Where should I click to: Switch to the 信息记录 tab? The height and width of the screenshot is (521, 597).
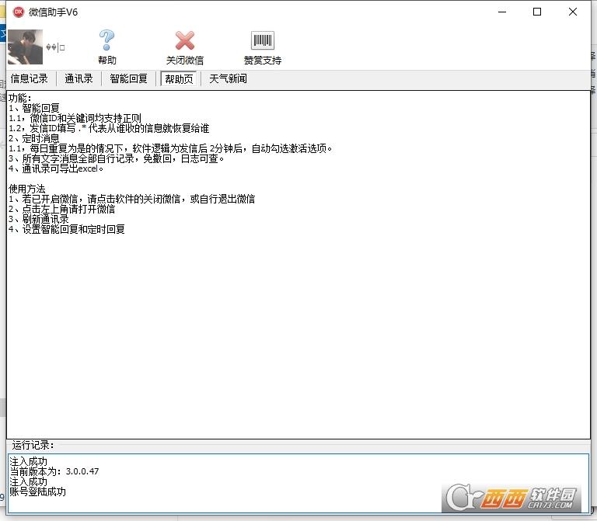[x=30, y=78]
